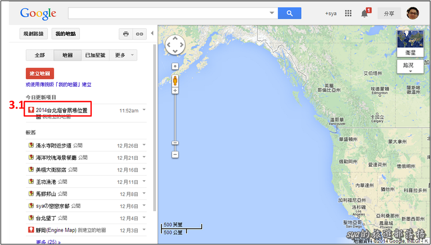Switch to 衛星 satellite view thumbnail

tap(410, 43)
